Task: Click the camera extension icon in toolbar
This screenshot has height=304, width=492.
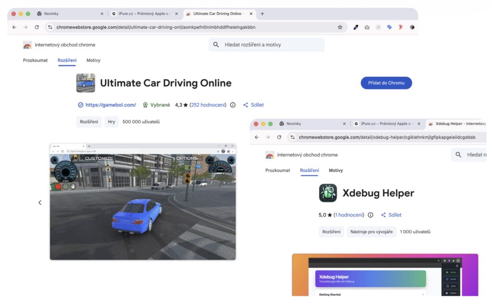Action: pyautogui.click(x=367, y=27)
